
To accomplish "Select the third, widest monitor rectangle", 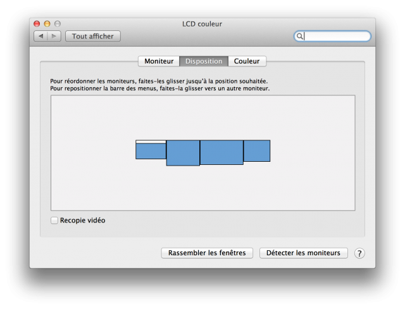I will [221, 152].
